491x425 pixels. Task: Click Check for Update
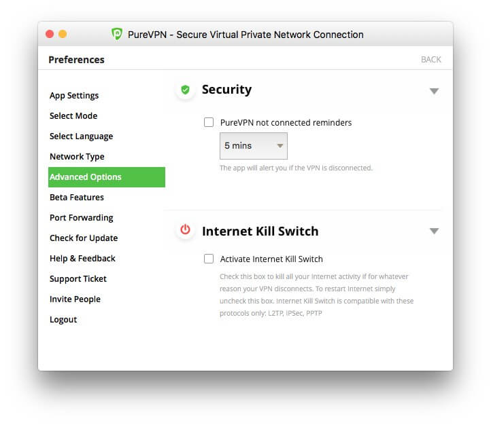point(84,238)
